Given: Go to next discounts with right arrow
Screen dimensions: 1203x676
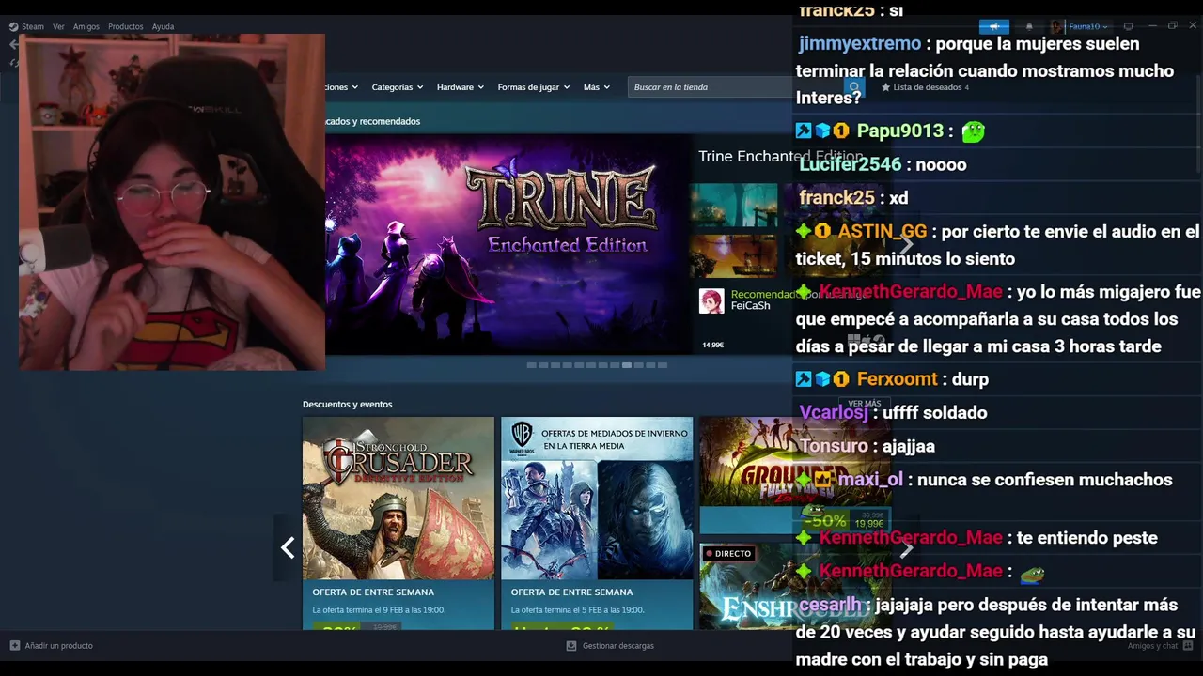Looking at the screenshot, I should pos(906,547).
